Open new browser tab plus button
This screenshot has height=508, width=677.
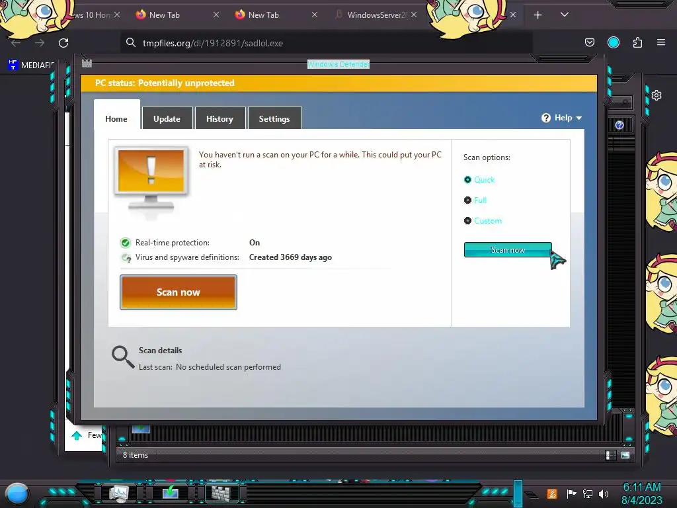[x=538, y=15]
